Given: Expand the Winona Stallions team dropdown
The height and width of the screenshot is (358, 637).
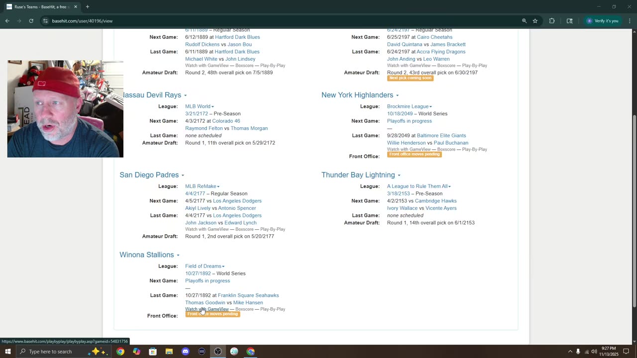Looking at the screenshot, I should [x=178, y=256].
